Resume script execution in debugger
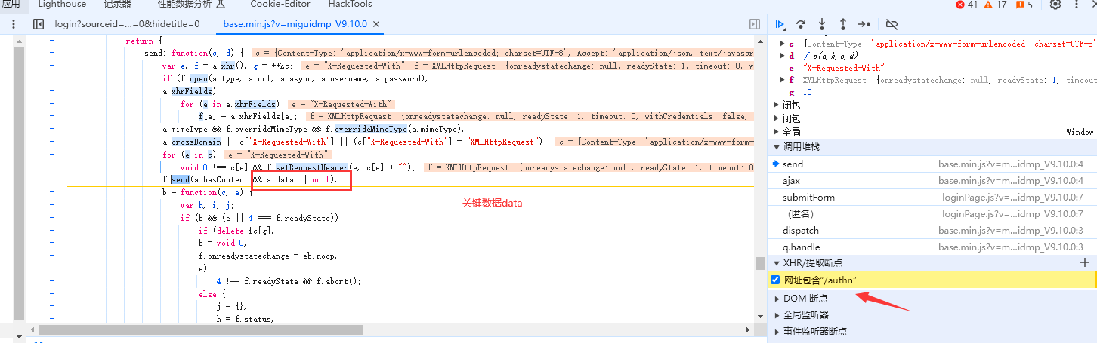 coord(780,24)
